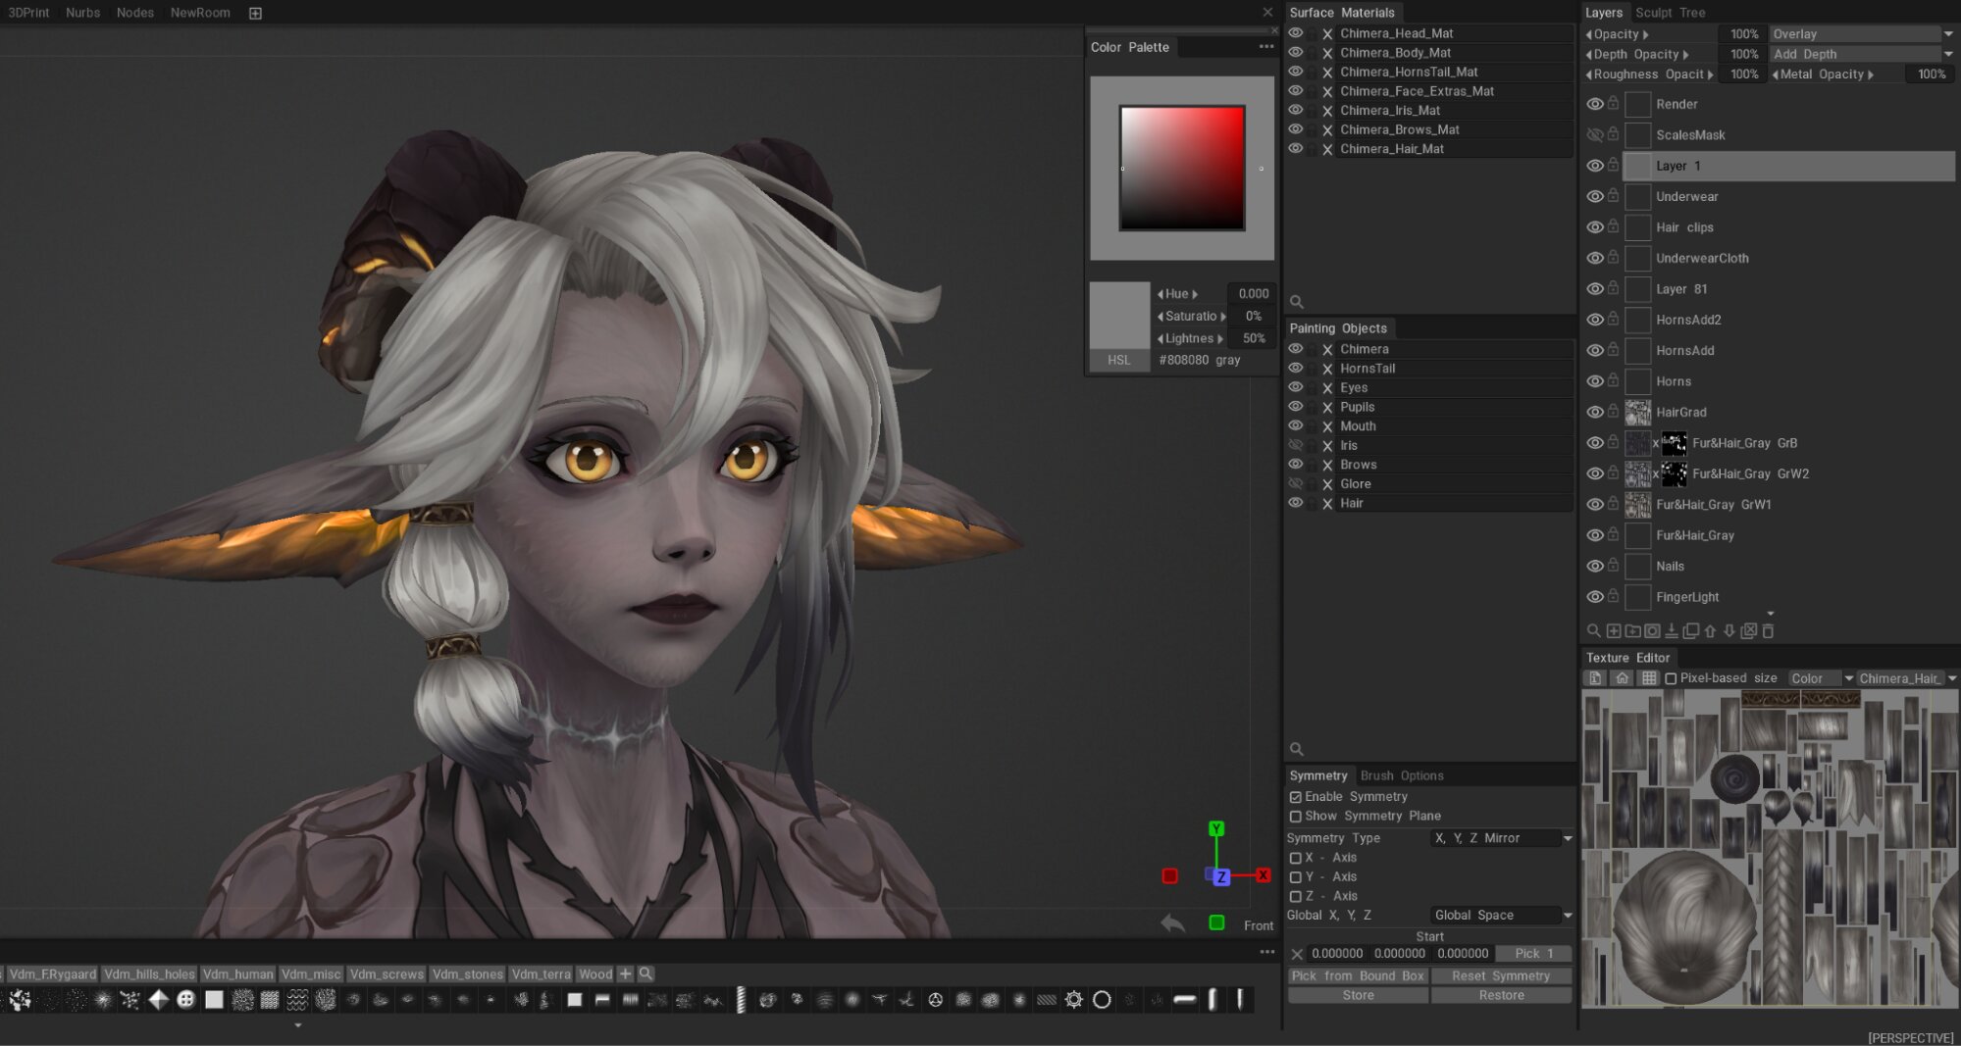Click the undo view arrow in viewport
Viewport: 1961px width, 1046px height.
tap(1172, 923)
